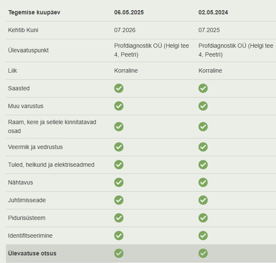The width and height of the screenshot is (276, 263).
Task: Click Ülevaatuse otsus checkmark for 06.05.2025
Action: pyautogui.click(x=119, y=253)
